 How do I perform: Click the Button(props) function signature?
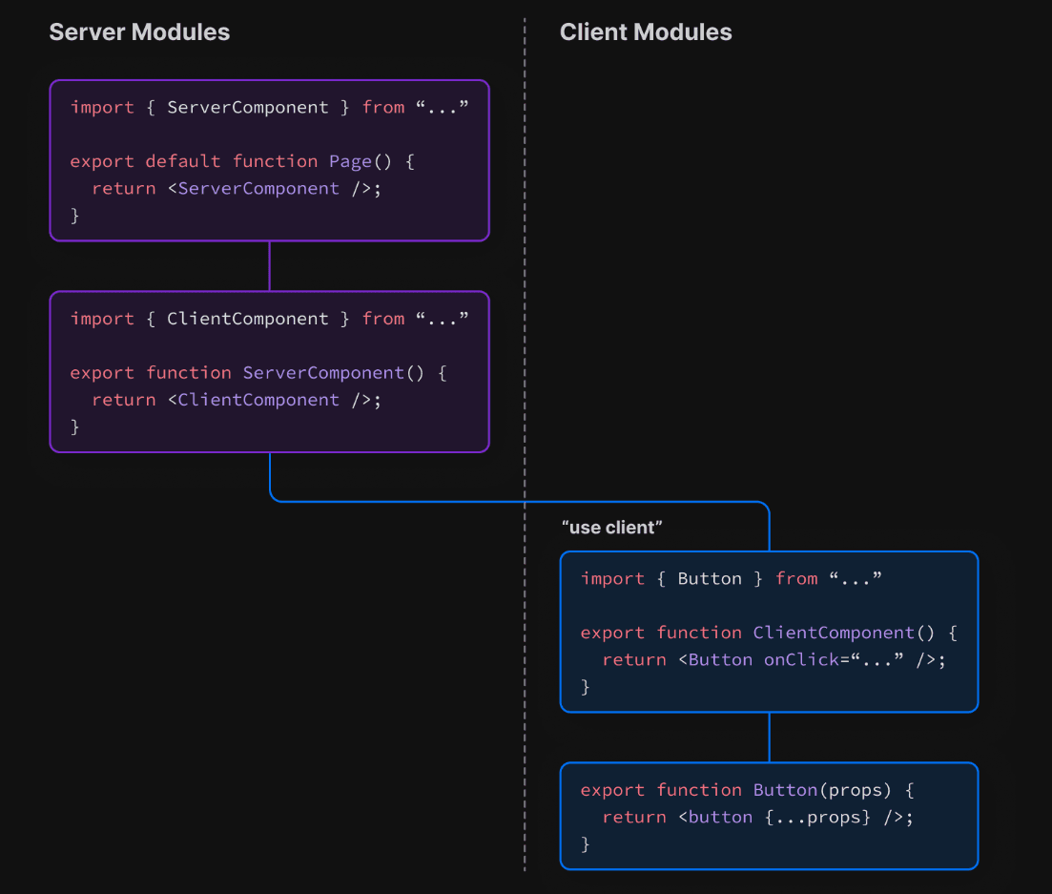pos(821,789)
